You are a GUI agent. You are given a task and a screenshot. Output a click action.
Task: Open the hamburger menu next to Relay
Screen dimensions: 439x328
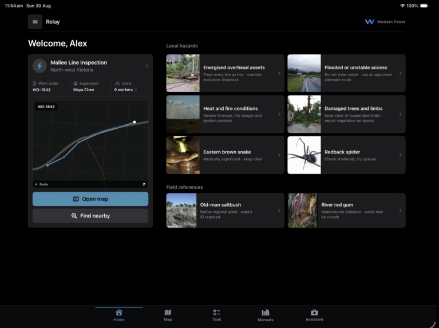coord(35,22)
